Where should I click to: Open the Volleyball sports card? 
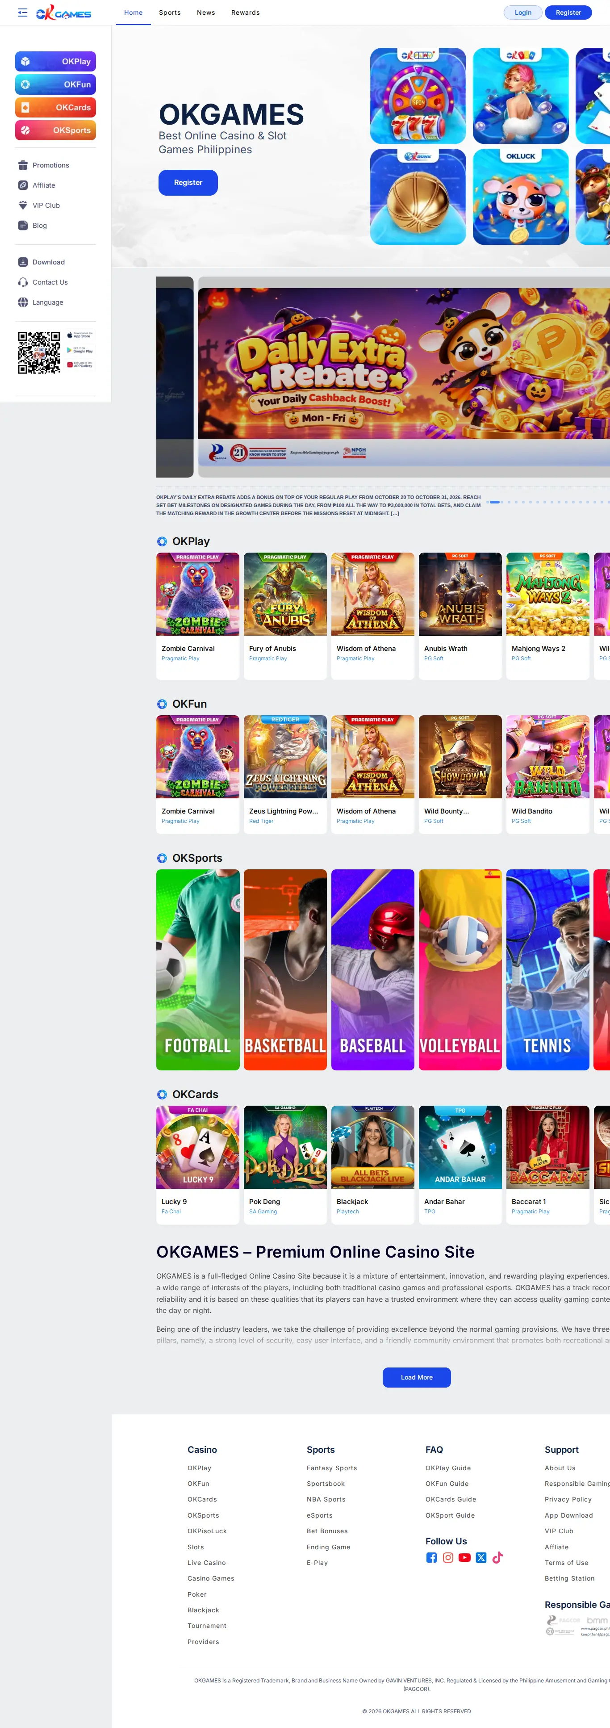coord(460,969)
